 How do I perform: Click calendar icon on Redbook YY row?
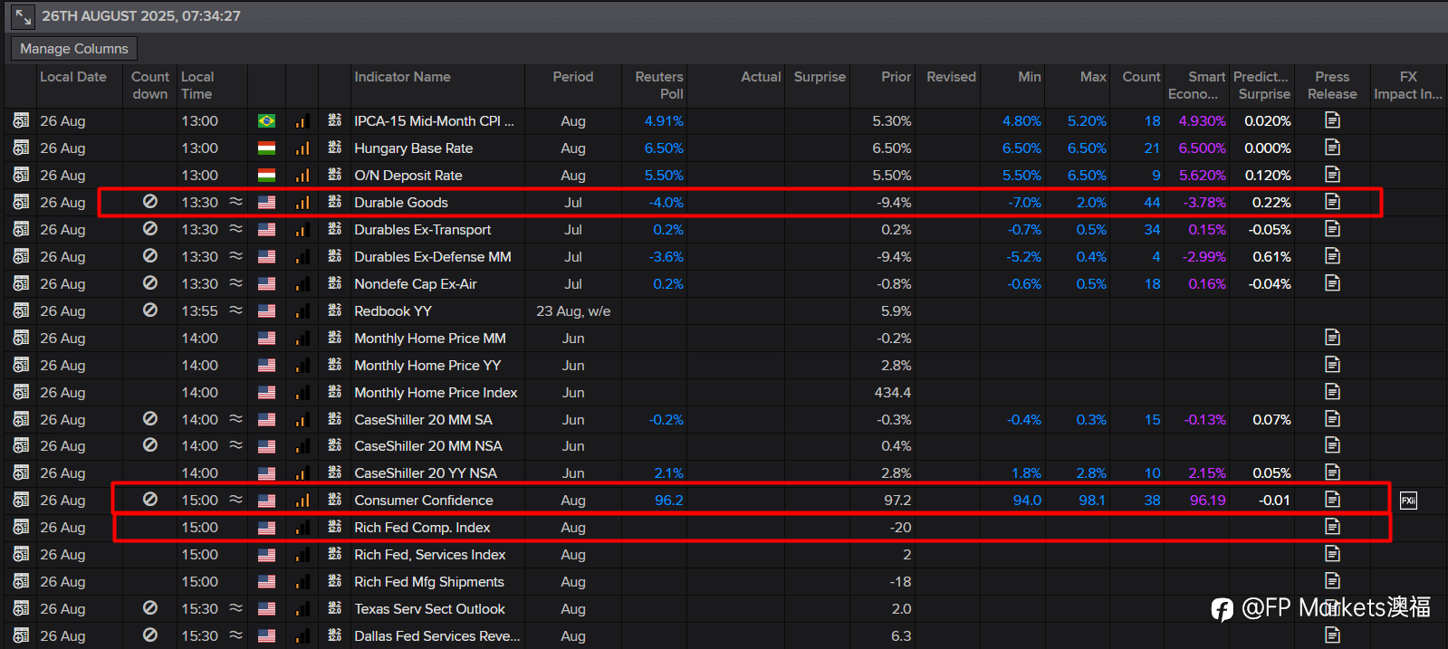(21, 310)
